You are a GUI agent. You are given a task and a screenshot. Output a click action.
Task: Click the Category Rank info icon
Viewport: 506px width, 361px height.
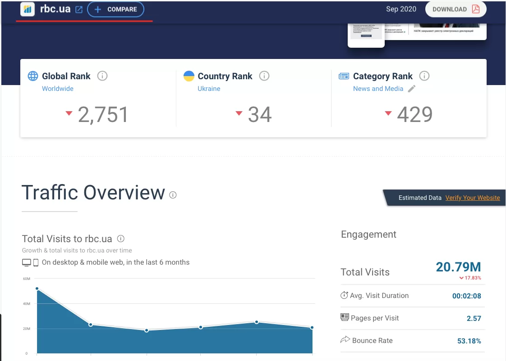pyautogui.click(x=424, y=76)
